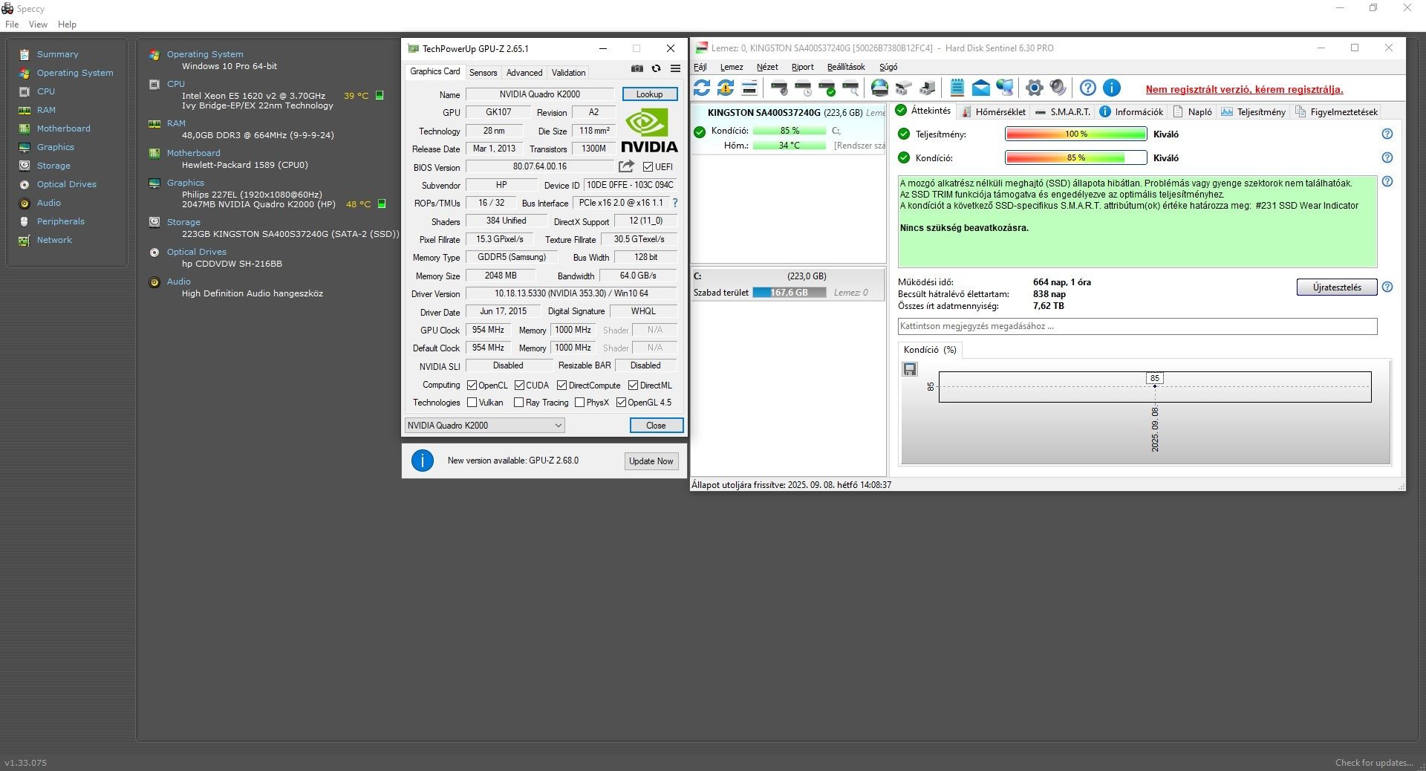Open the Napló tab

1193,112
